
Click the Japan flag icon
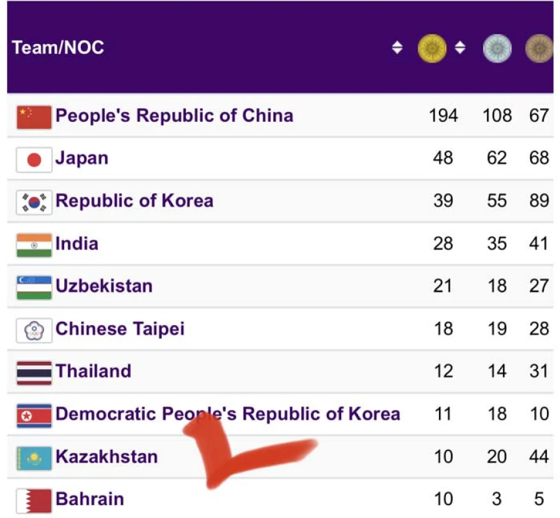coord(34,159)
